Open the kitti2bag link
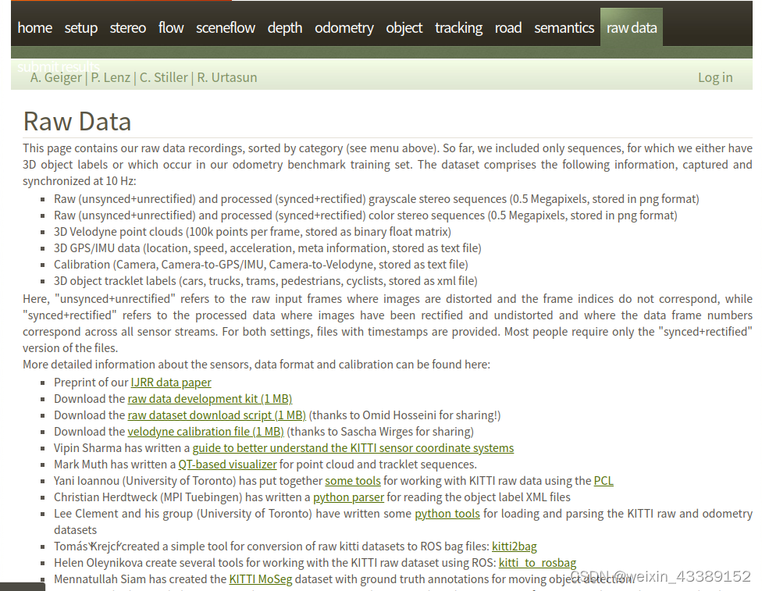762x591 pixels. pos(515,546)
